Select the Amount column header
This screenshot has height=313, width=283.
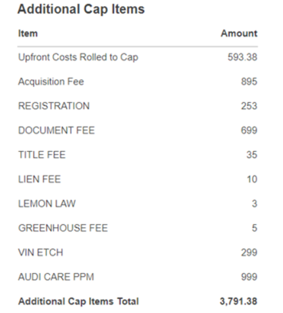coord(239,33)
